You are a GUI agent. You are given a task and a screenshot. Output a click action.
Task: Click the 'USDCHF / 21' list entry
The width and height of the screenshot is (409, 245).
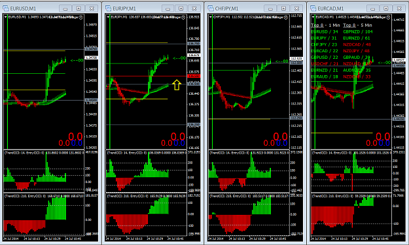[325, 64]
